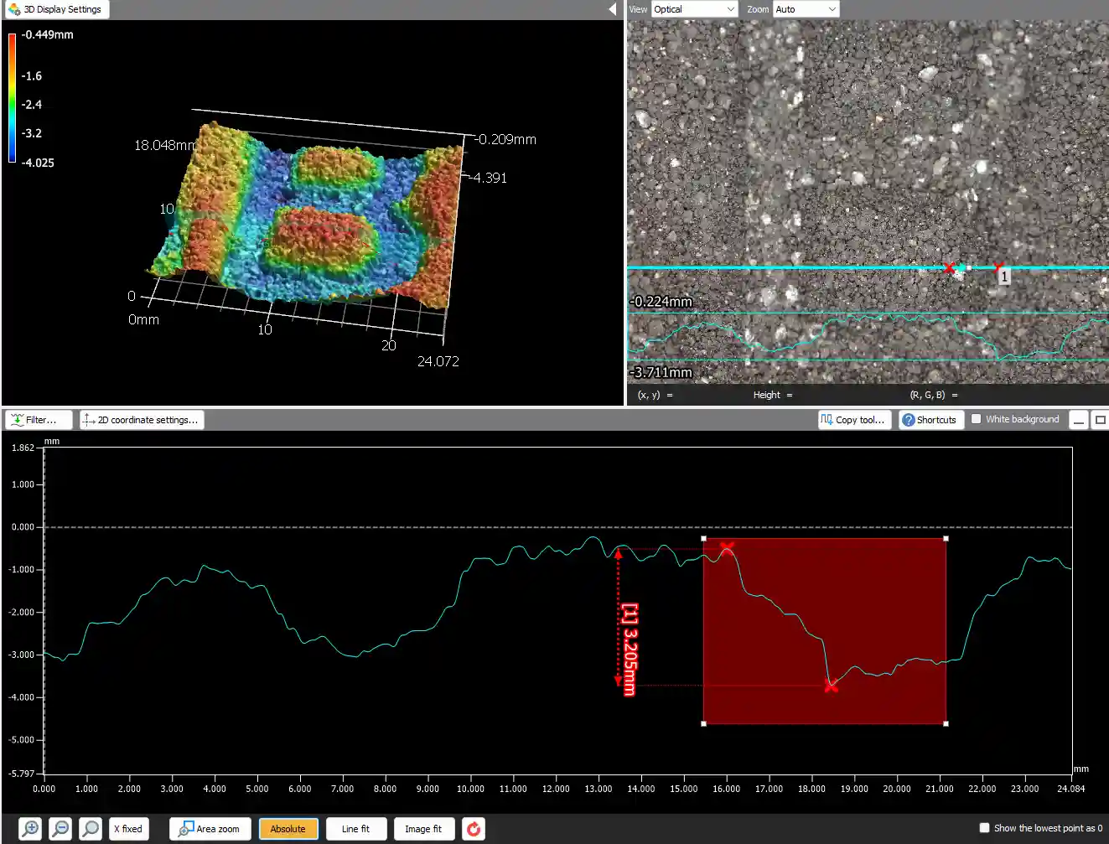The image size is (1109, 844).
Task: Toggle the X fixed mode
Action: point(128,828)
